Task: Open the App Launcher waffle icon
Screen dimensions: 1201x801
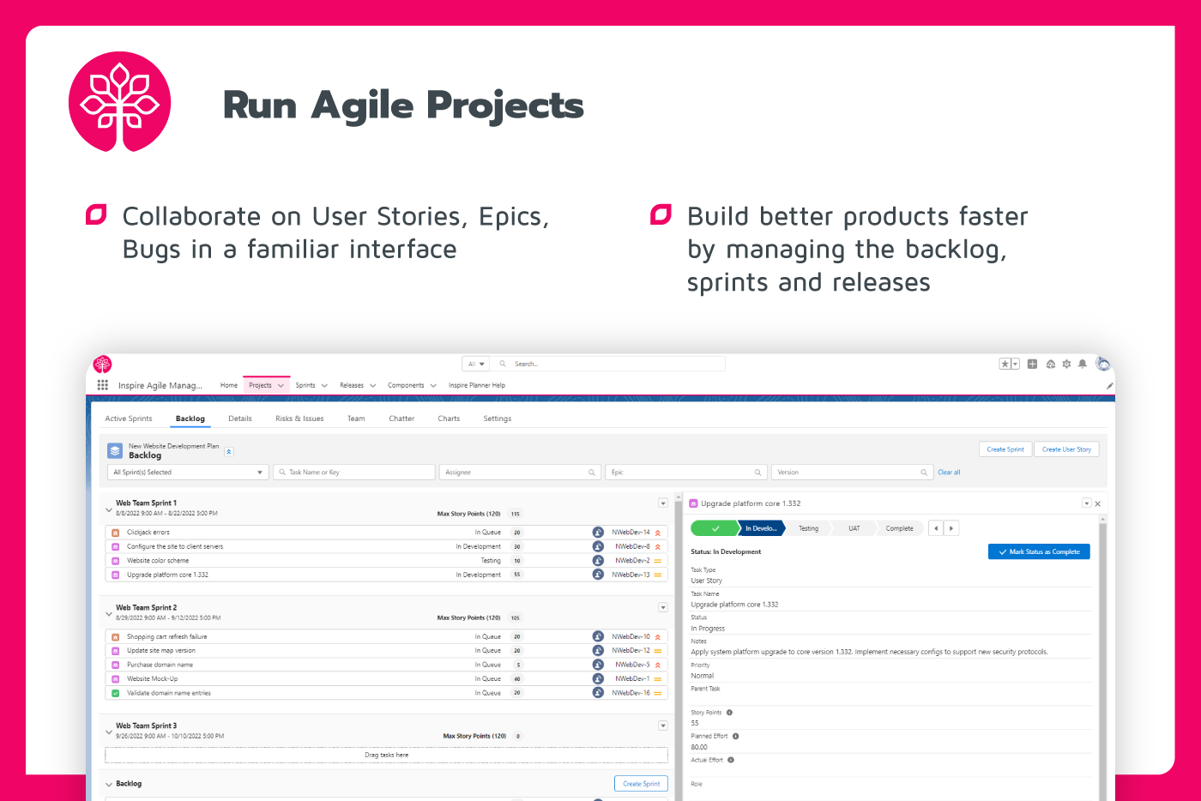Action: coord(102,385)
